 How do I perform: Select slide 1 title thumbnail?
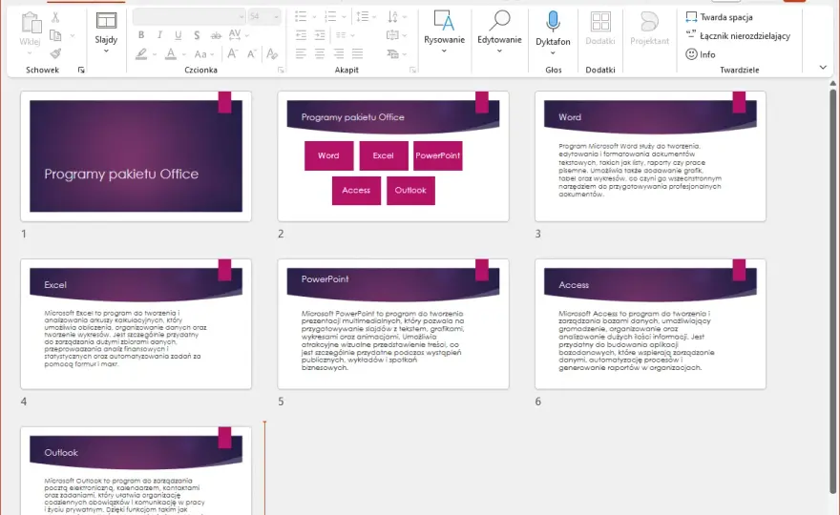pyautogui.click(x=136, y=156)
